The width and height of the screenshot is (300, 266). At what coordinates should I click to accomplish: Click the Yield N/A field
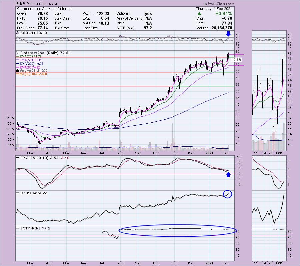pos(134,23)
